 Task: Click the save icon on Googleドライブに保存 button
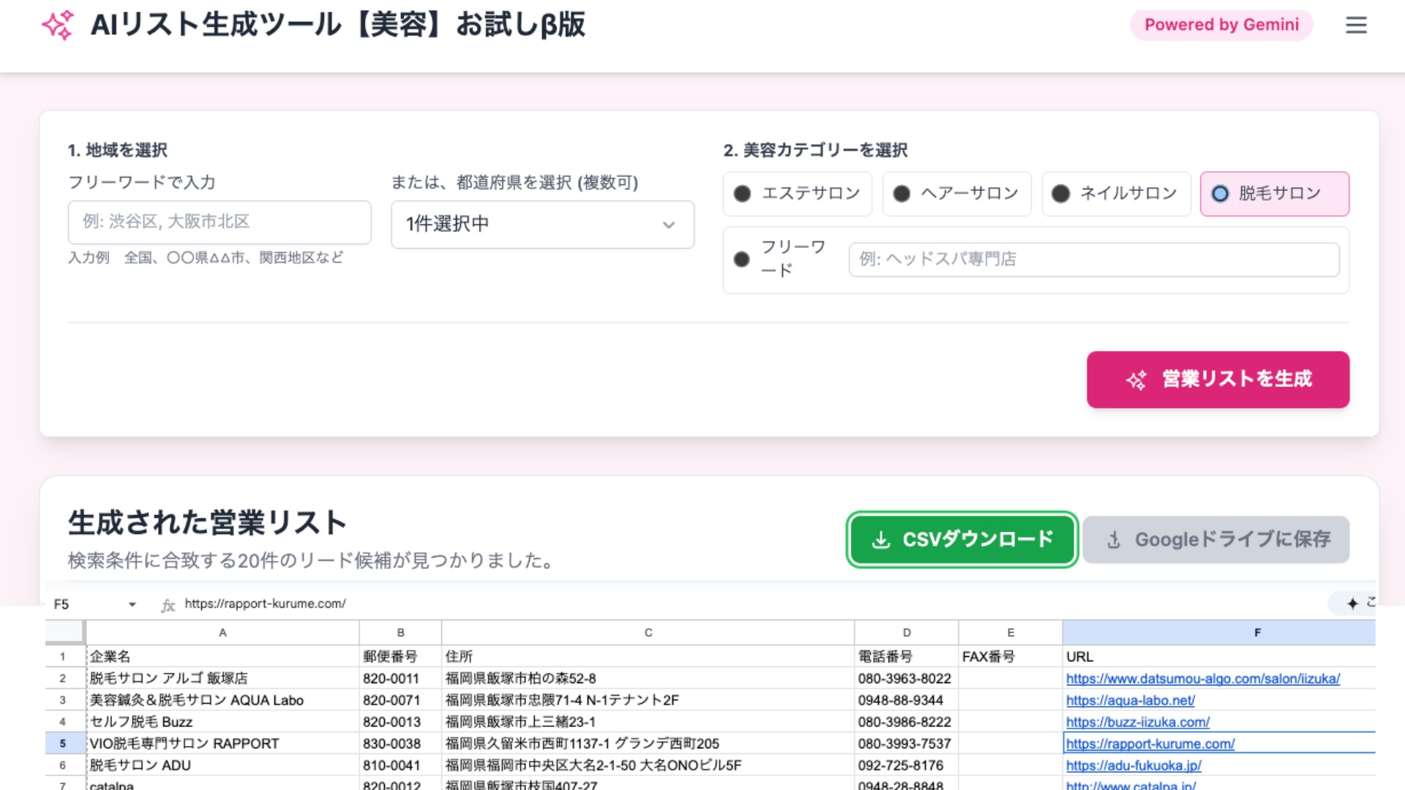[1114, 540]
